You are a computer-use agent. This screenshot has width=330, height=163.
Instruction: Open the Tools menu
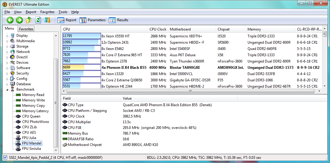[x=63, y=12]
